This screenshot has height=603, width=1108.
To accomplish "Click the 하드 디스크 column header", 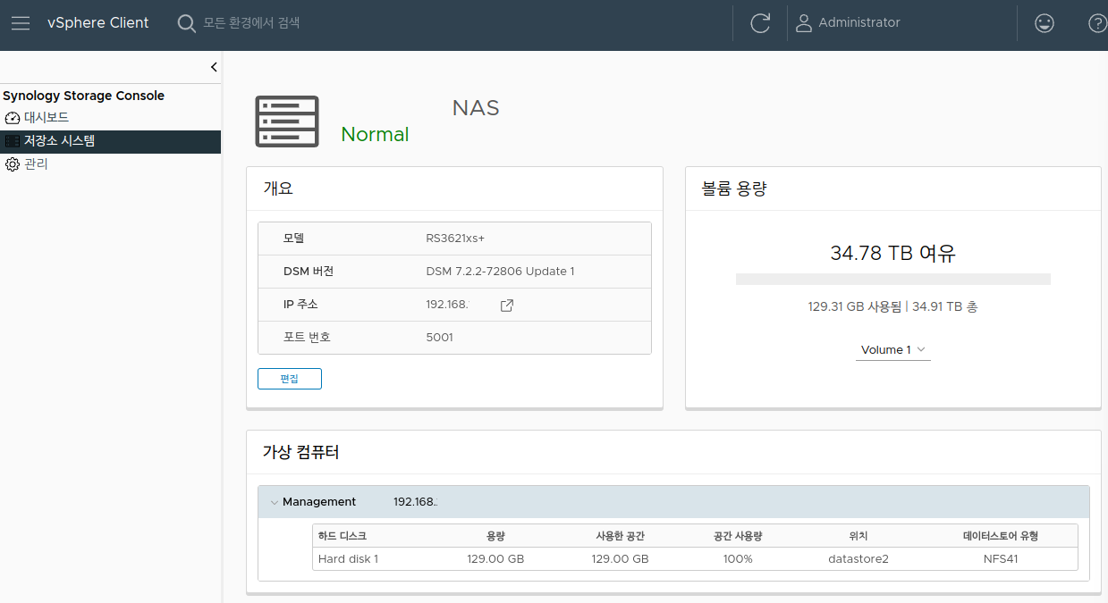I will [x=343, y=536].
